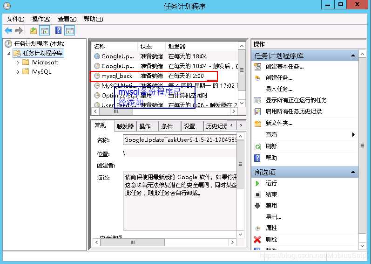
Task: Switch to the 条件 tab
Action: (167, 126)
